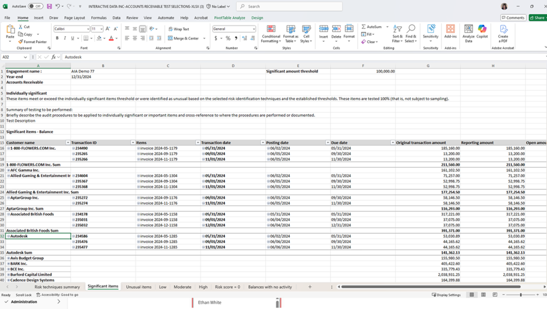Click the Comments button

(x=513, y=18)
